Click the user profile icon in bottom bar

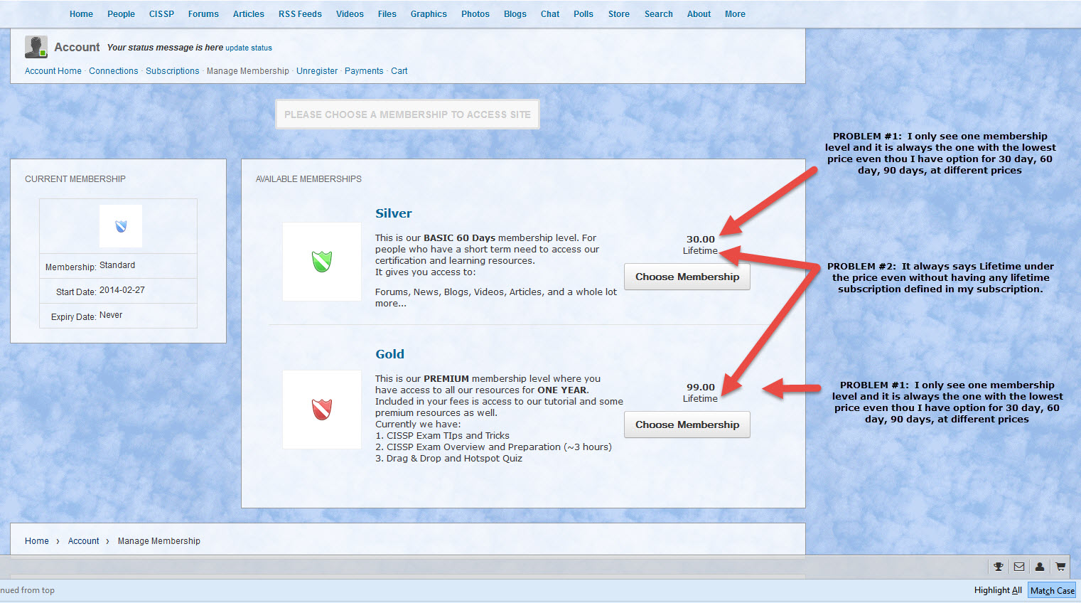pyautogui.click(x=1040, y=567)
